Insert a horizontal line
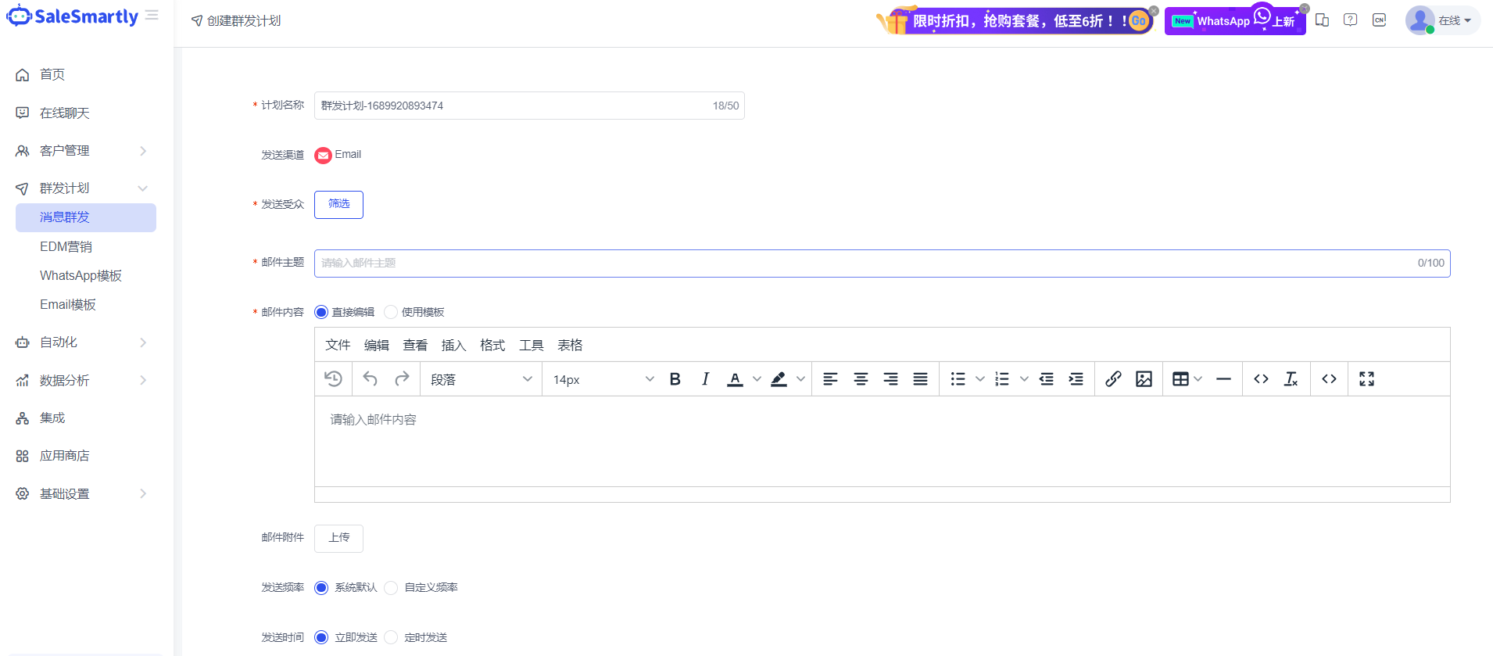1493x656 pixels. click(x=1224, y=379)
